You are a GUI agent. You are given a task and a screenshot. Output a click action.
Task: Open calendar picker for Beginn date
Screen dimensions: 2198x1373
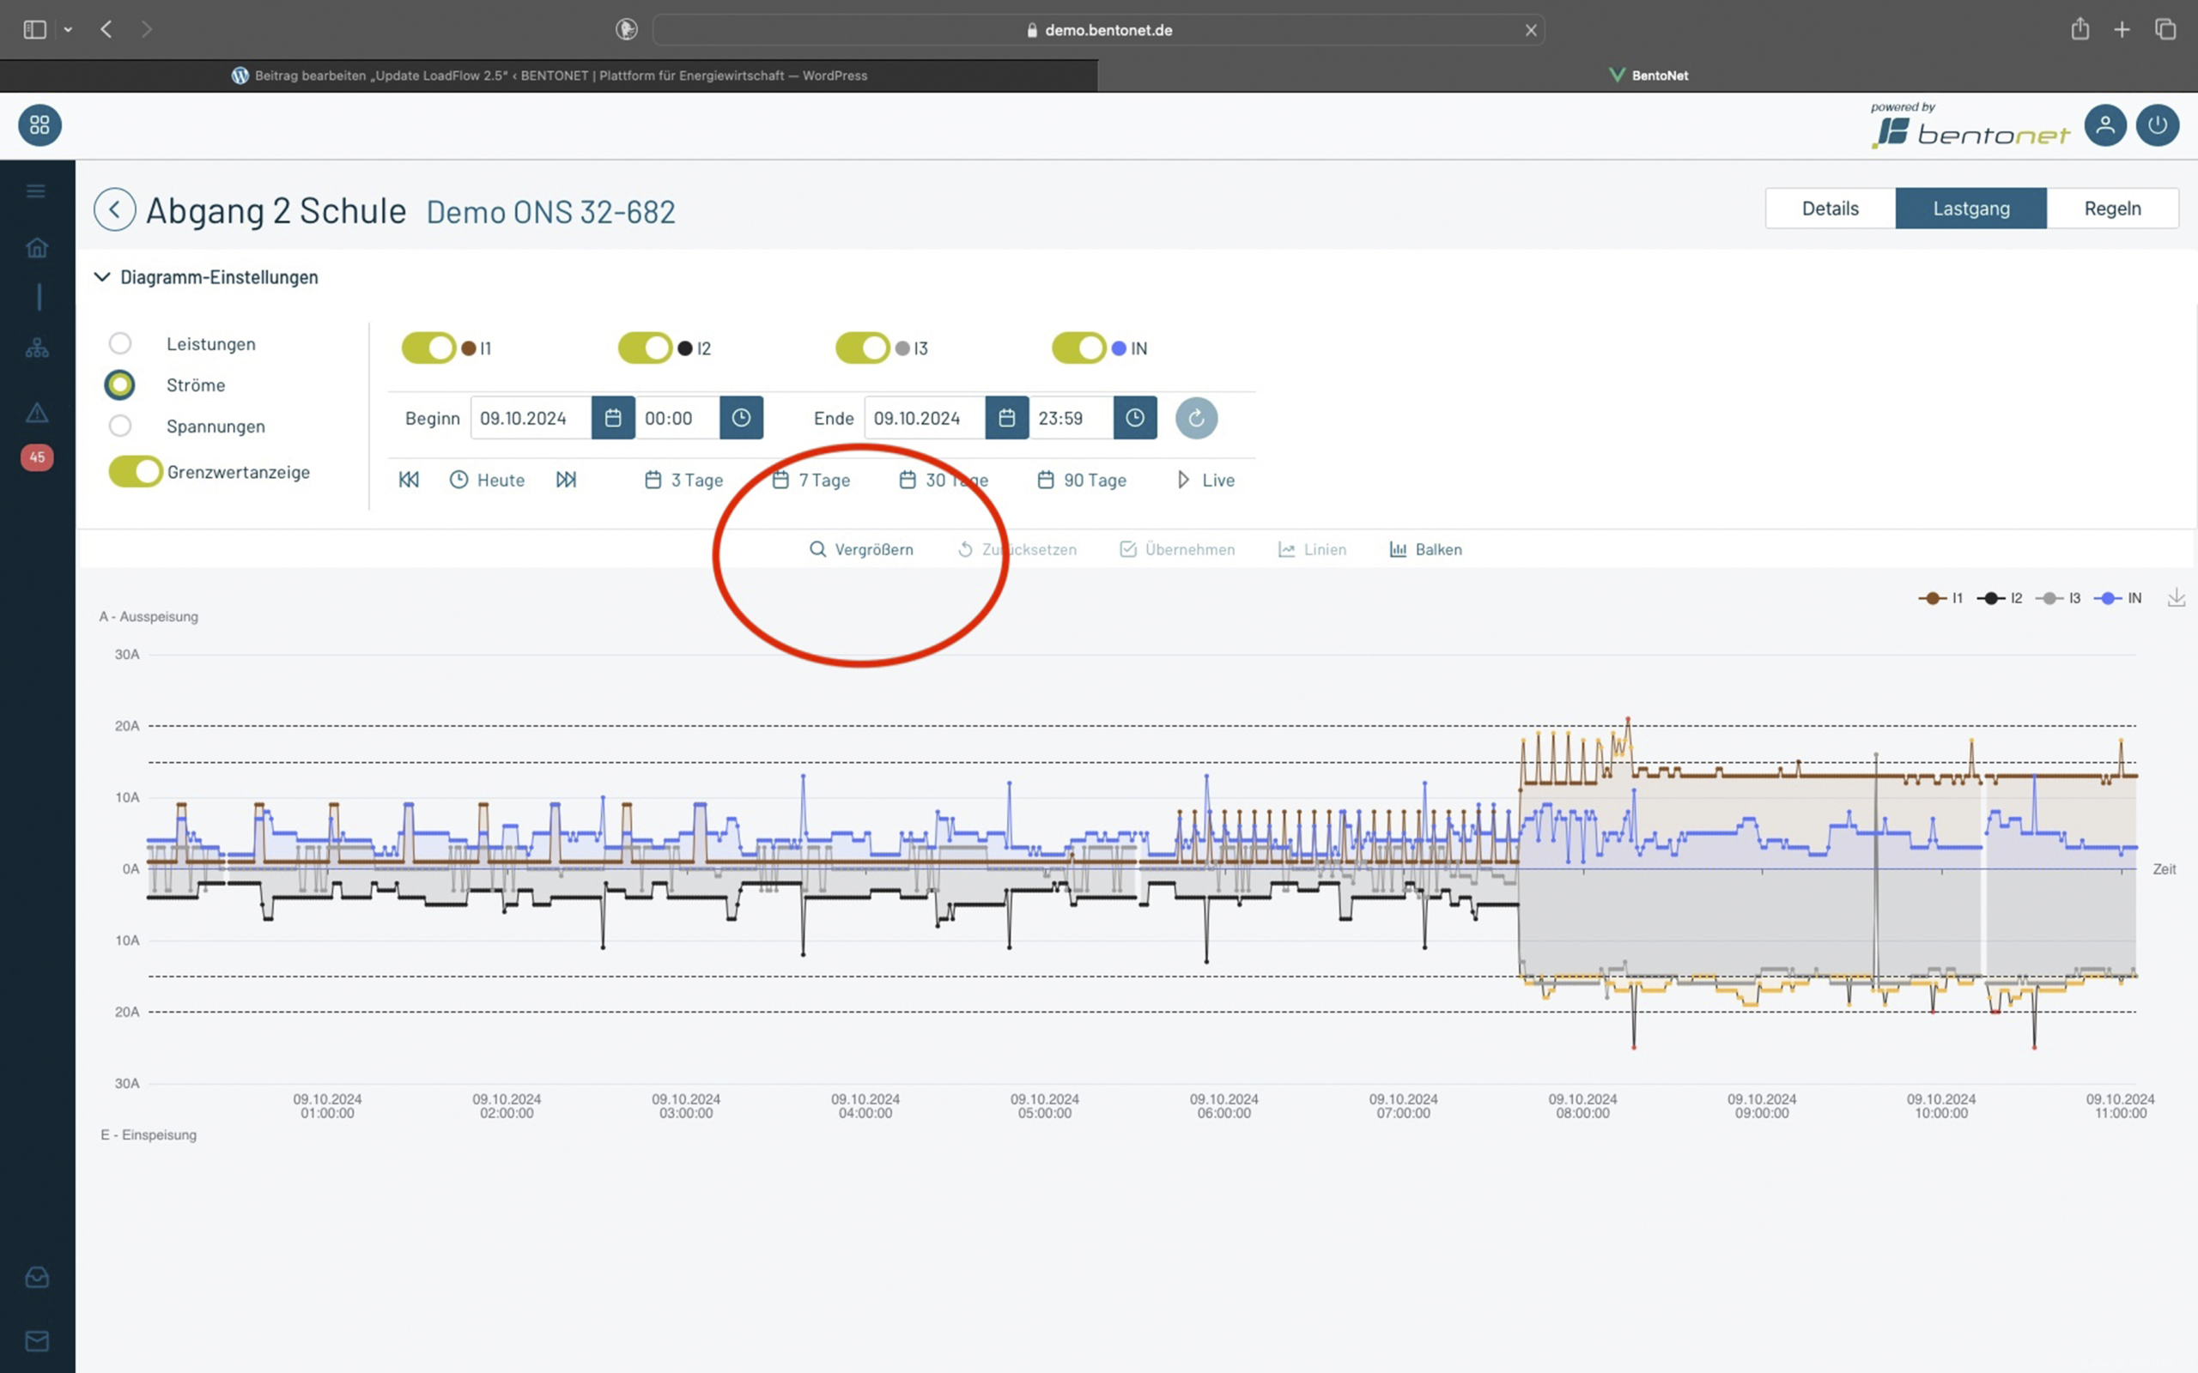tap(613, 418)
